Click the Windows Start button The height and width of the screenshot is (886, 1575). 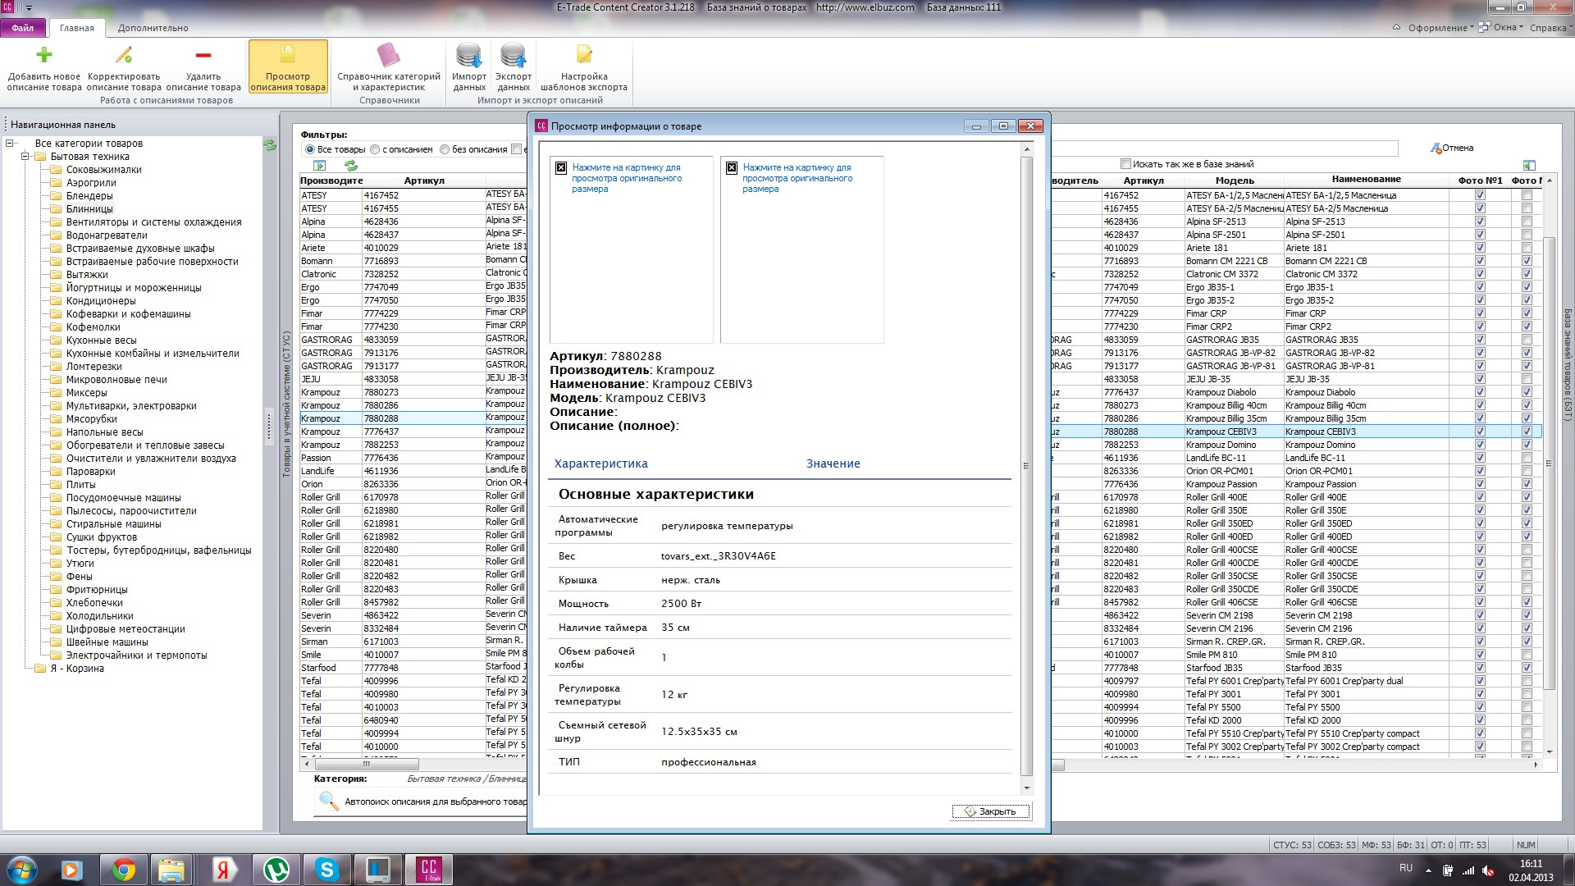21,870
